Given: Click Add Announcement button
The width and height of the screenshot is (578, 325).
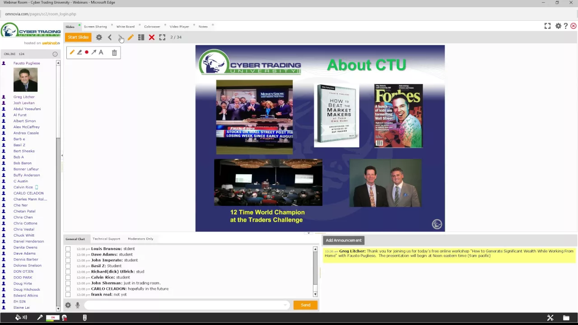Looking at the screenshot, I should pos(344,241).
